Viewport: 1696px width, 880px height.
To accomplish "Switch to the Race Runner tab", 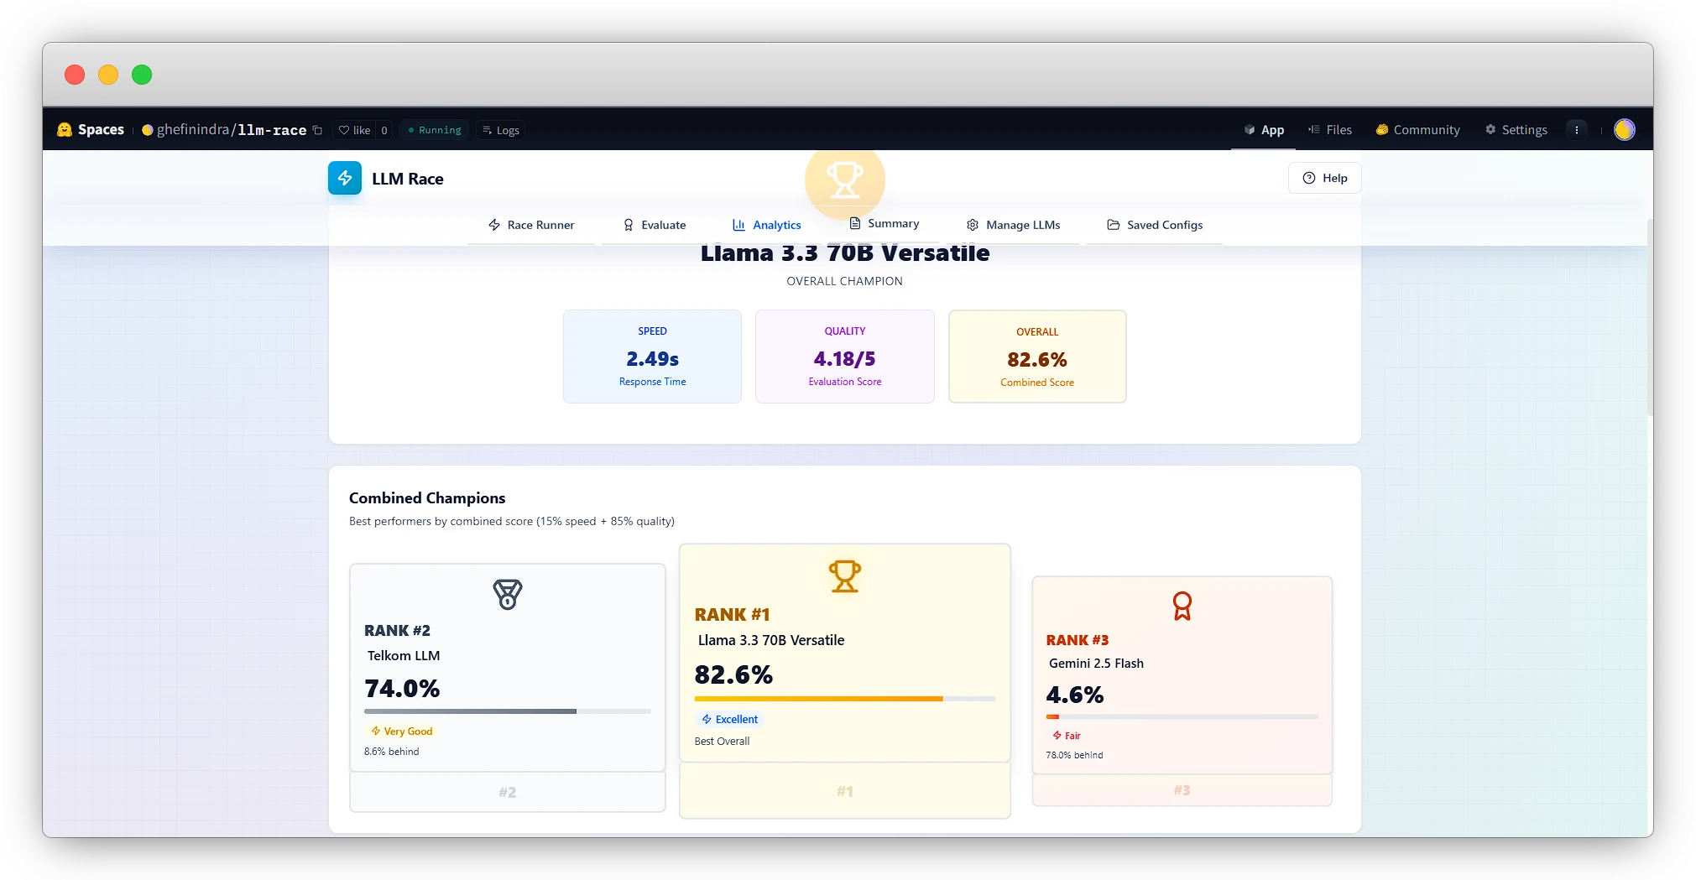I will (531, 225).
